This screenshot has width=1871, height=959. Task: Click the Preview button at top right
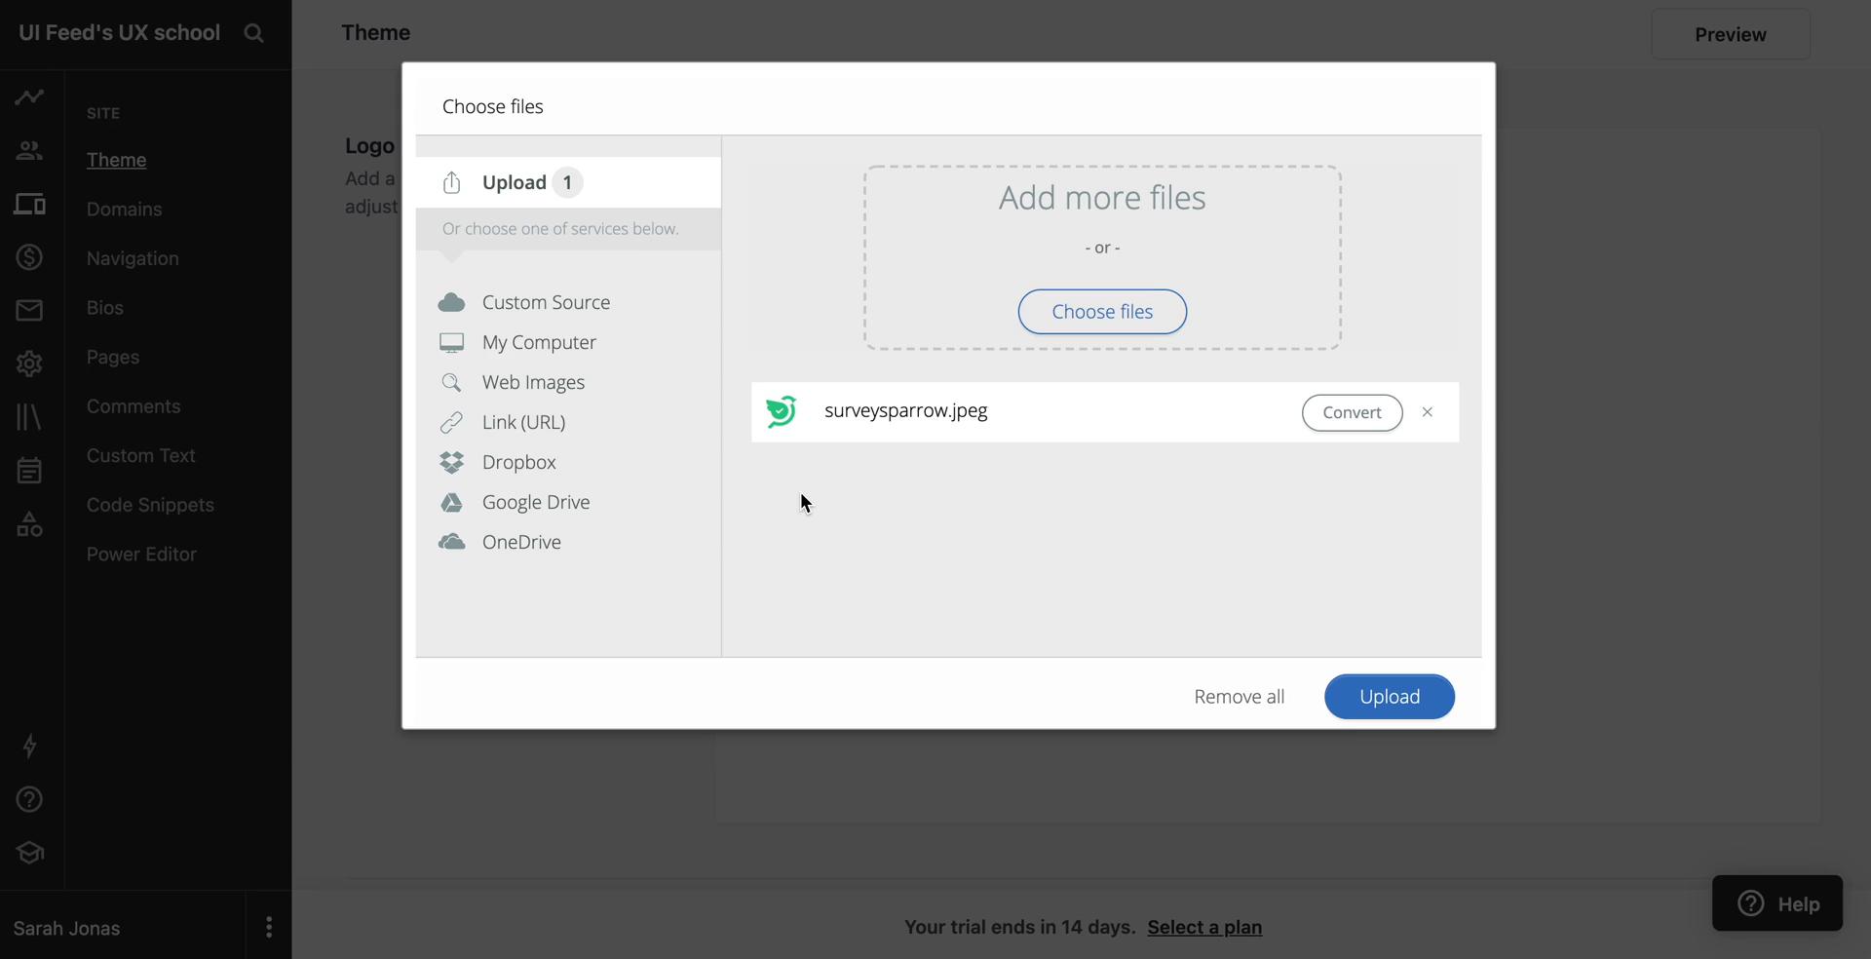tap(1730, 34)
